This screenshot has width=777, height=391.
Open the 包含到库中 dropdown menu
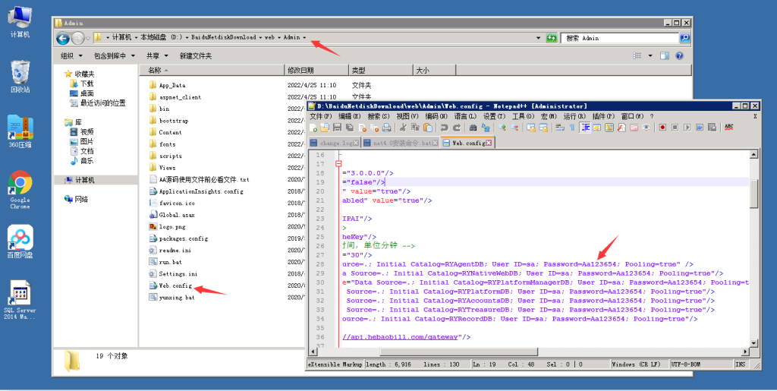click(x=114, y=55)
